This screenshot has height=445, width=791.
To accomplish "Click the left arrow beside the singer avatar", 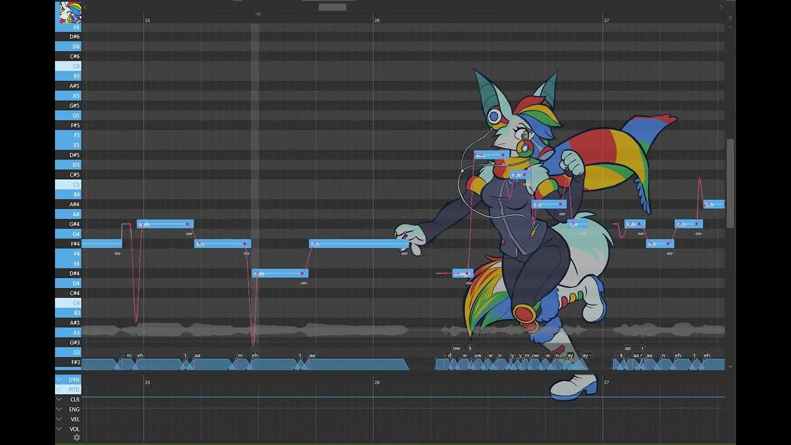I will pos(84,7).
